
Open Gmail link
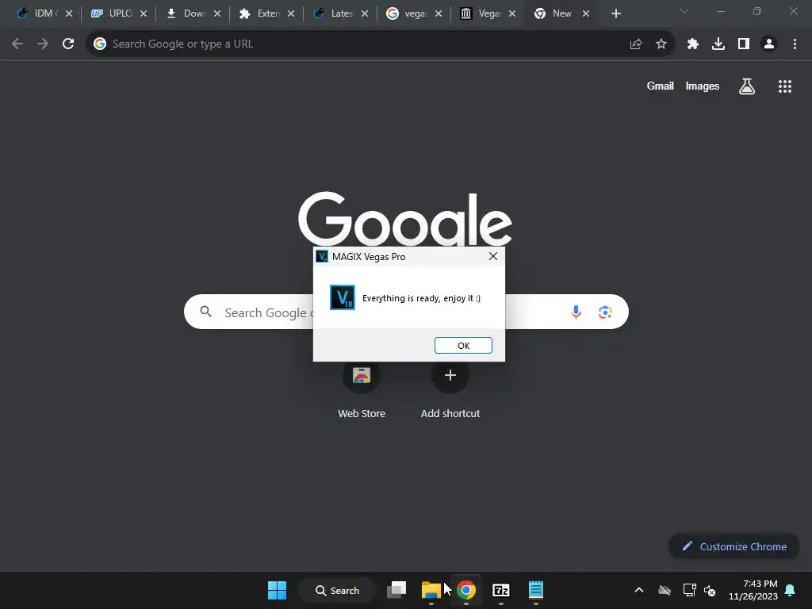(661, 86)
